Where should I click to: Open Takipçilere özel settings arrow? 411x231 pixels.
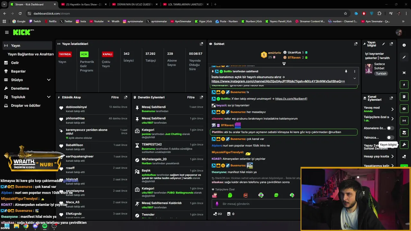[392, 119]
